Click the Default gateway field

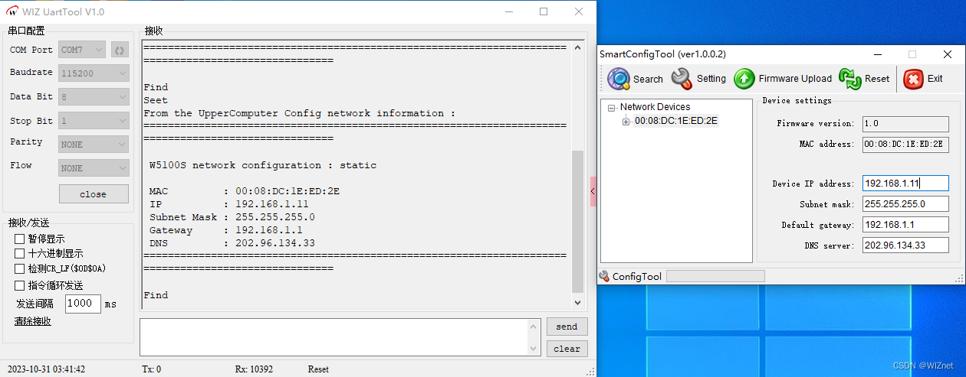[x=905, y=225]
